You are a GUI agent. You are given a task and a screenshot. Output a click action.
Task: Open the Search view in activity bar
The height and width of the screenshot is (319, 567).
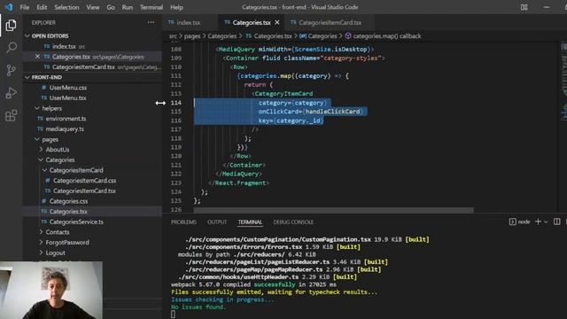click(x=11, y=47)
